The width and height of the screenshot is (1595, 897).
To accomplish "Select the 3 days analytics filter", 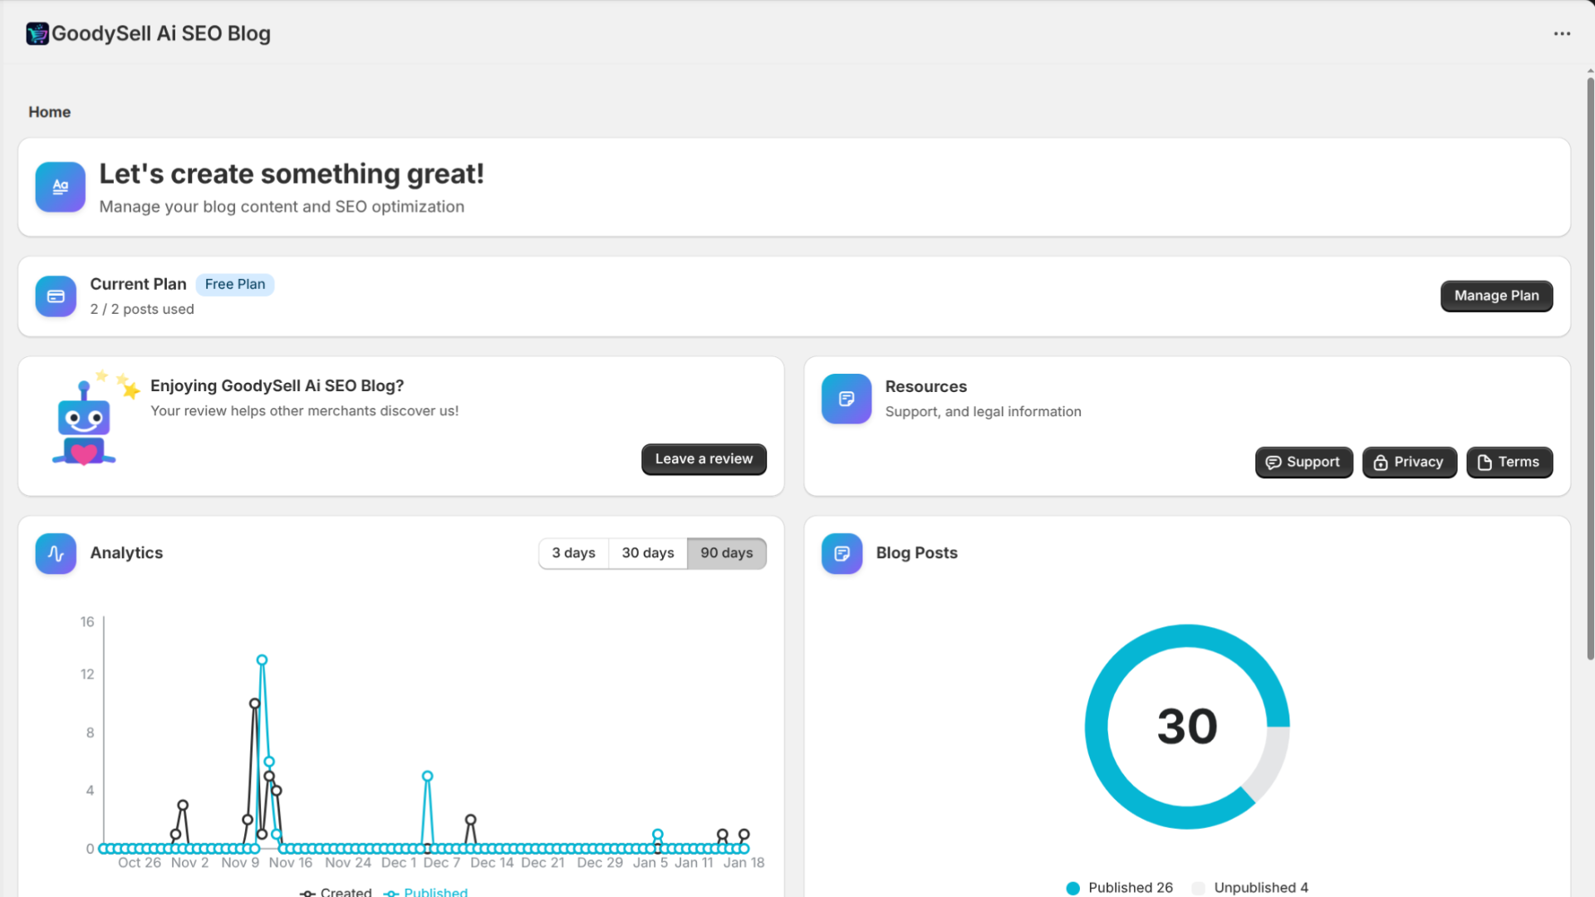I will pos(573,552).
